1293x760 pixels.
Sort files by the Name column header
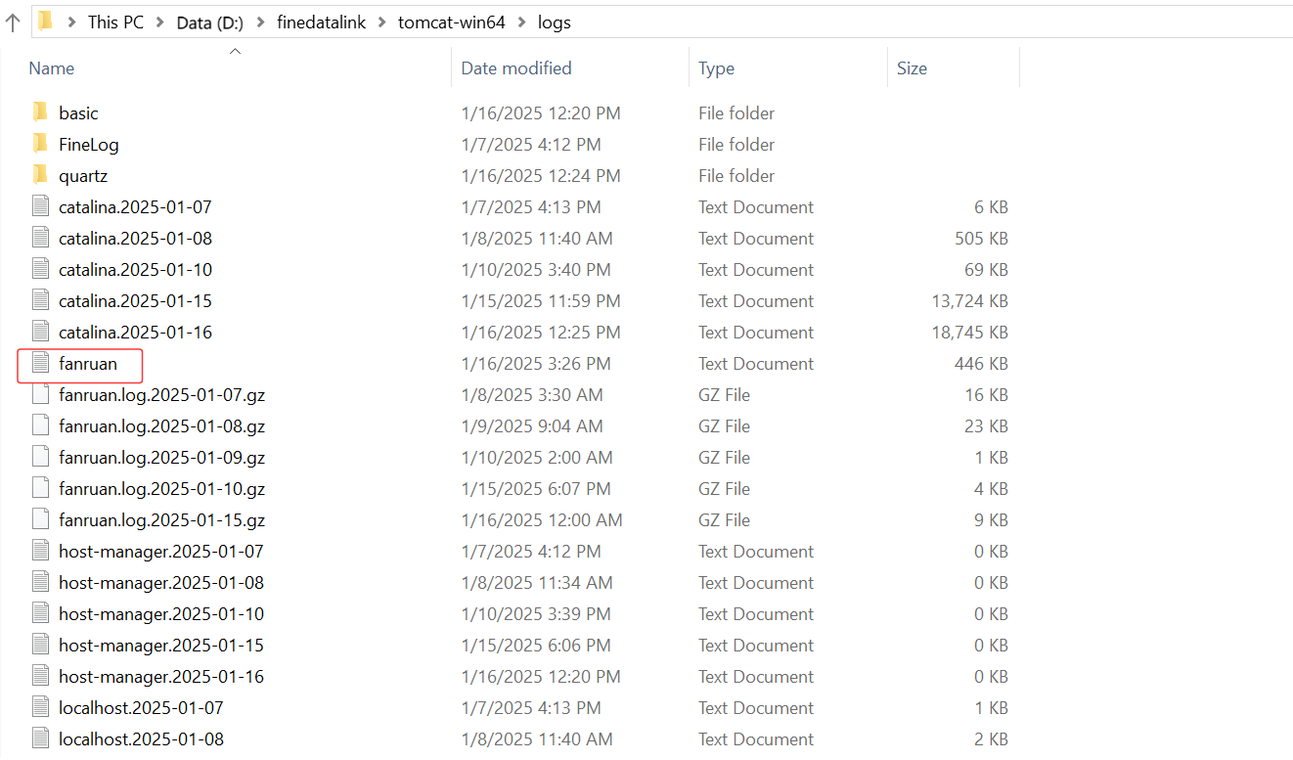tap(51, 67)
